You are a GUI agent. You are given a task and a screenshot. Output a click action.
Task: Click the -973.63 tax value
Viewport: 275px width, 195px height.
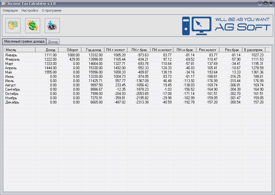pyautogui.click(x=143, y=55)
